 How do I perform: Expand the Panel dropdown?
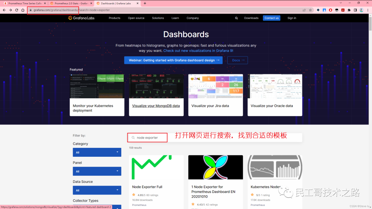click(97, 172)
